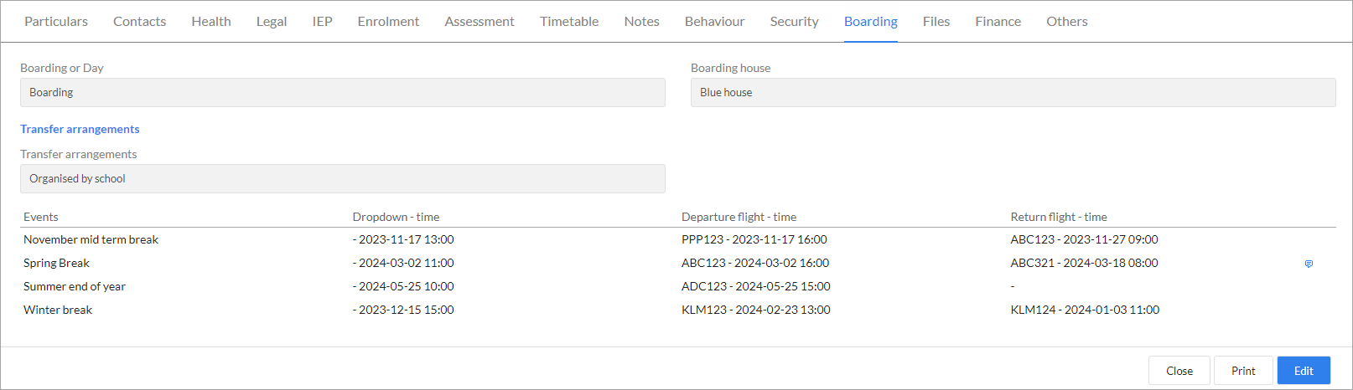Open the Boarding house Blue house field
This screenshot has width=1353, height=390.
coord(1013,93)
